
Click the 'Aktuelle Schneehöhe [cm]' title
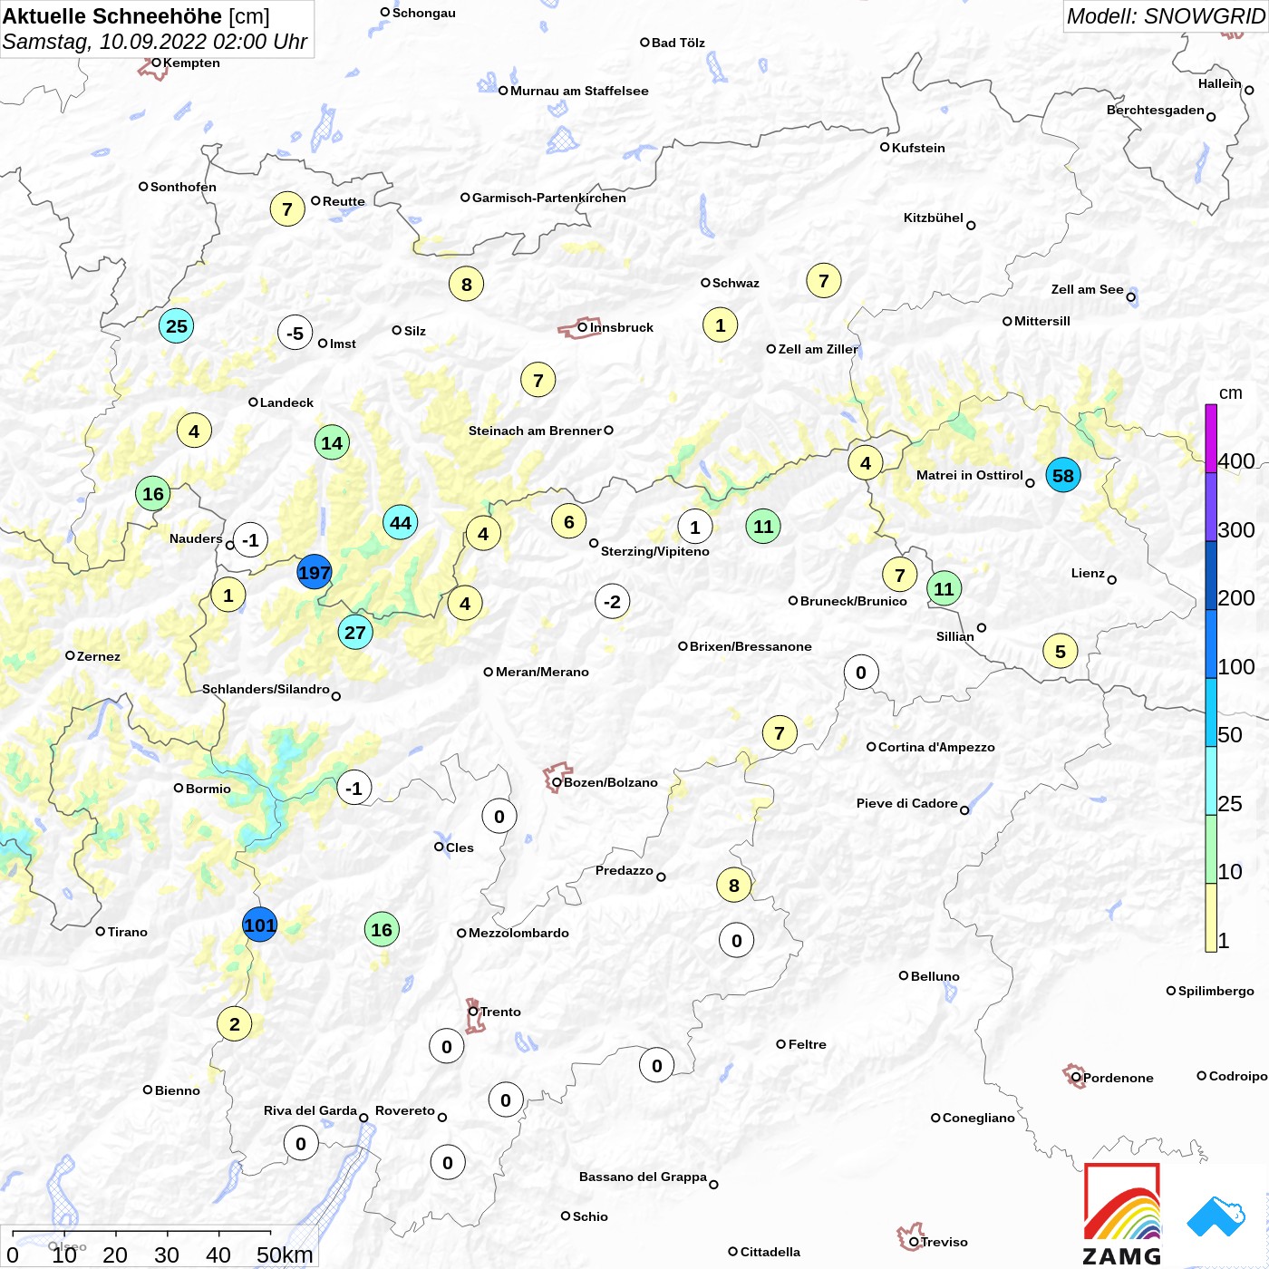136,16
